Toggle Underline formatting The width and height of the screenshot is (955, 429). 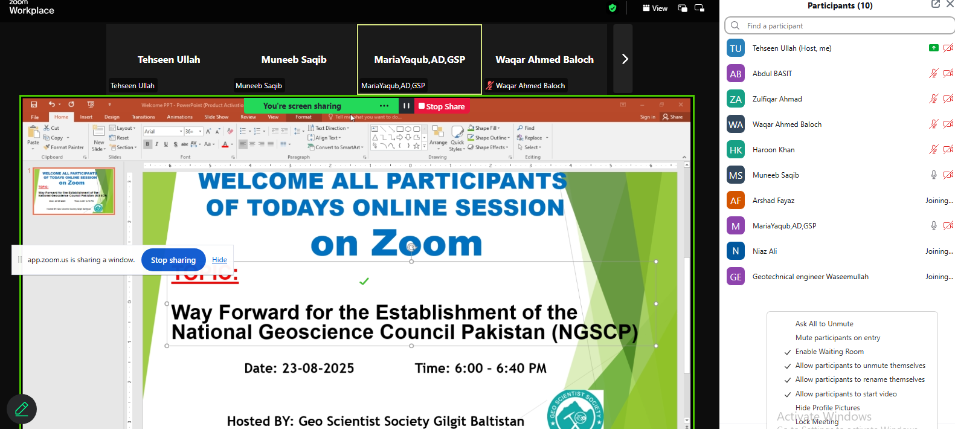click(x=166, y=144)
